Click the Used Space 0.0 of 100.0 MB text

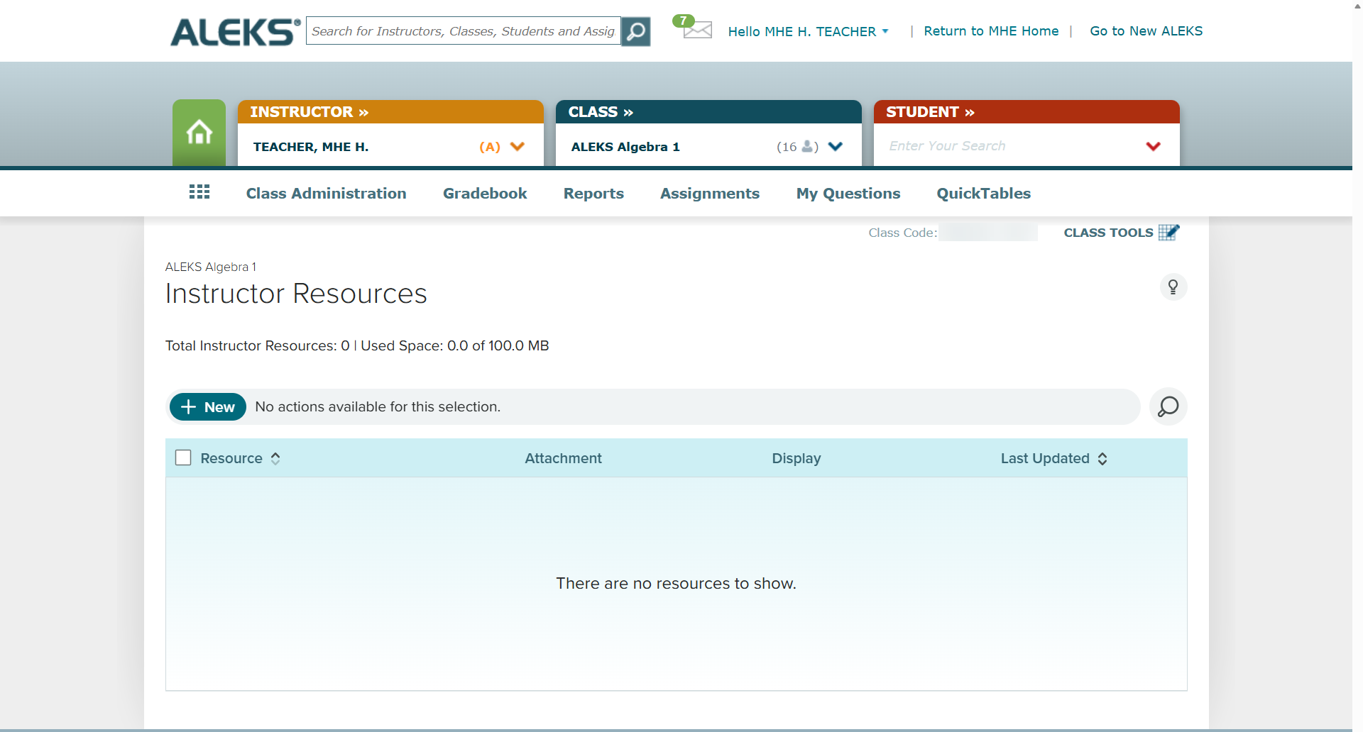pos(455,346)
